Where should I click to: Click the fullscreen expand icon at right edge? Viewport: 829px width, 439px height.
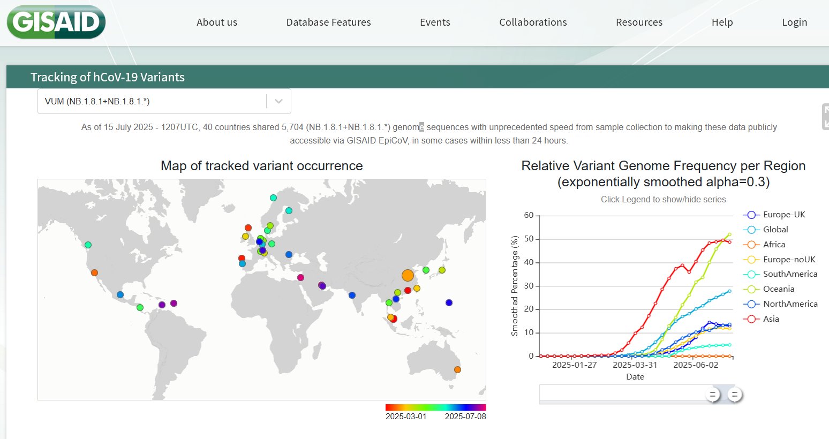tap(825, 117)
